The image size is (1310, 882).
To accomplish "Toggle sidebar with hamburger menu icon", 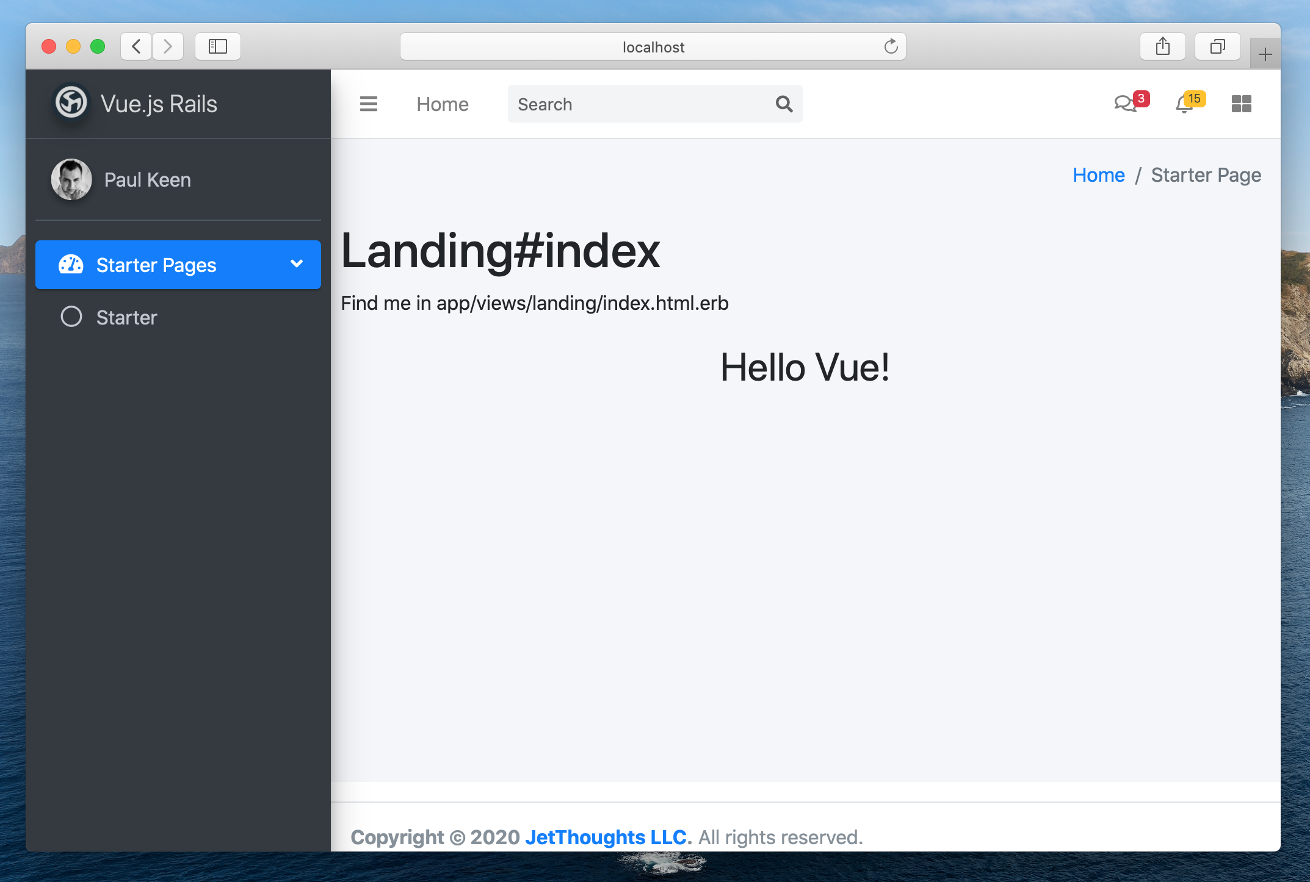I will pos(369,104).
